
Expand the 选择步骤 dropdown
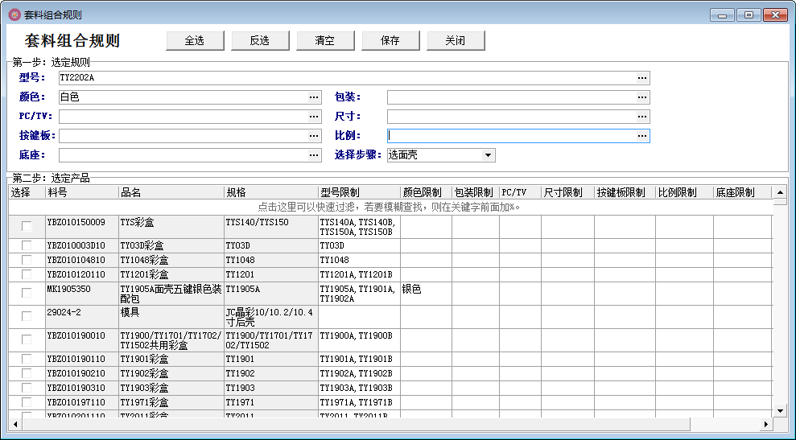point(488,154)
